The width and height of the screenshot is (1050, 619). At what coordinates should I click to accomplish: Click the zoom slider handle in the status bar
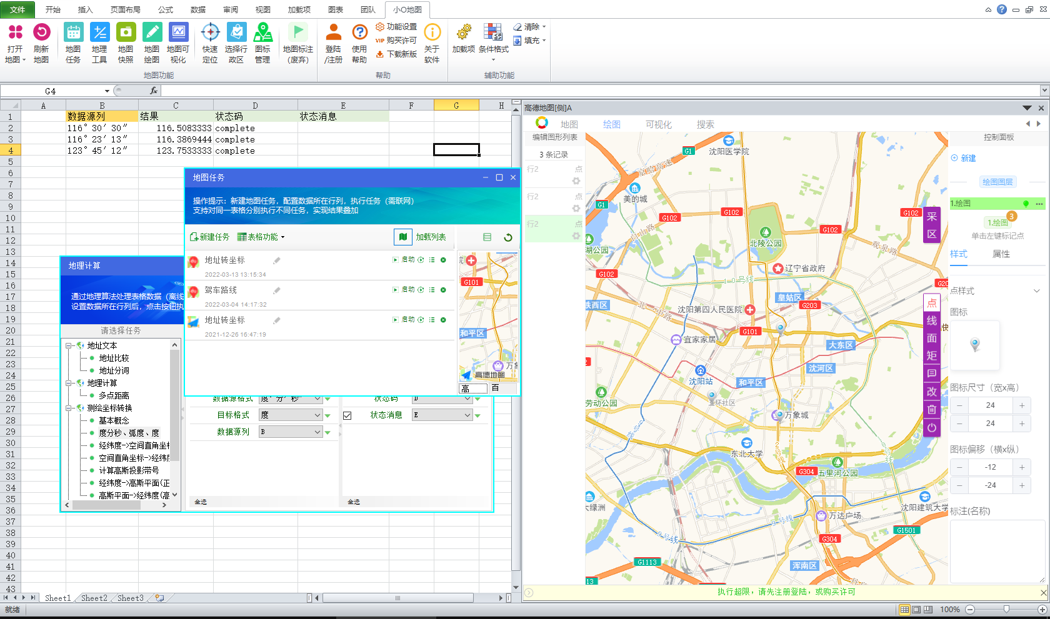pos(1006,609)
